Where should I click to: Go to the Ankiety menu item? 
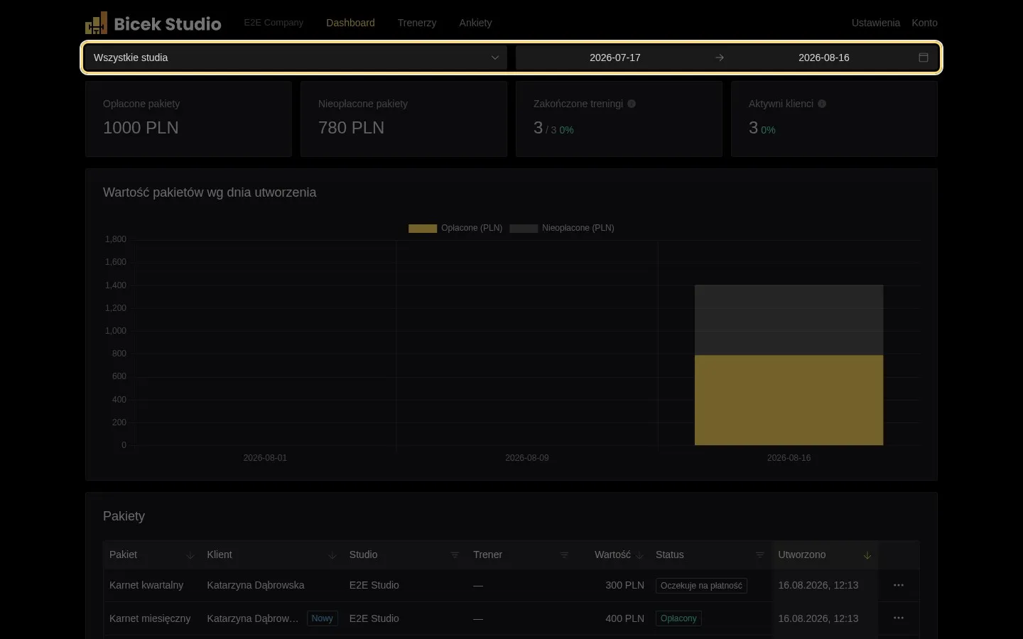tap(475, 23)
